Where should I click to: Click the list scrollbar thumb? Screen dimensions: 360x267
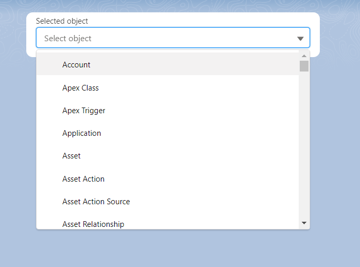(304, 66)
